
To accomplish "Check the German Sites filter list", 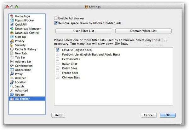I will pyautogui.click(x=58, y=59).
